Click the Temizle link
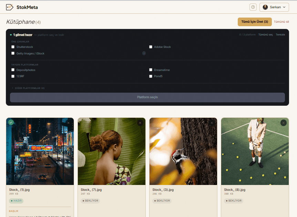 [280, 35]
